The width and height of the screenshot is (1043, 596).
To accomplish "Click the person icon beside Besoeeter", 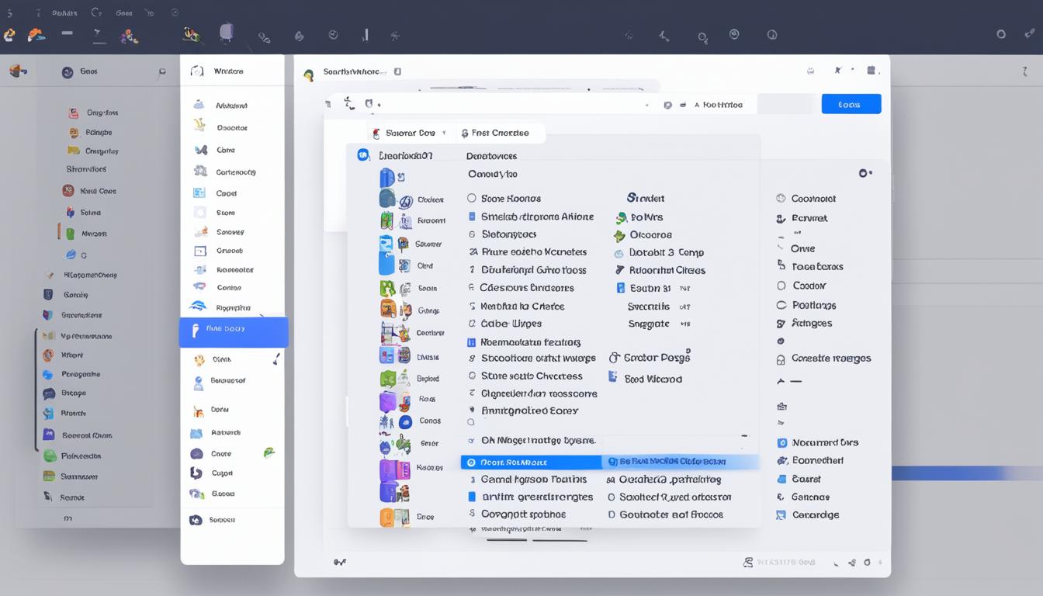I will pyautogui.click(x=198, y=382).
